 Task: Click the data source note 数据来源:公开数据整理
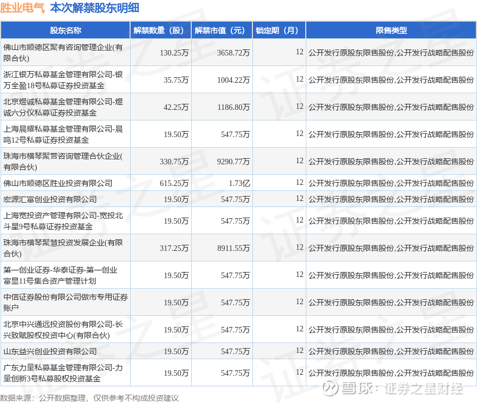tap(90, 398)
